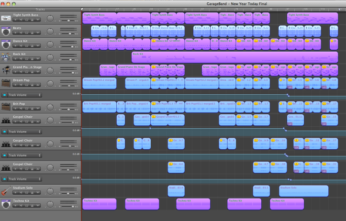Toggle automation enable square under Dream Pop track

(x=4, y=95)
